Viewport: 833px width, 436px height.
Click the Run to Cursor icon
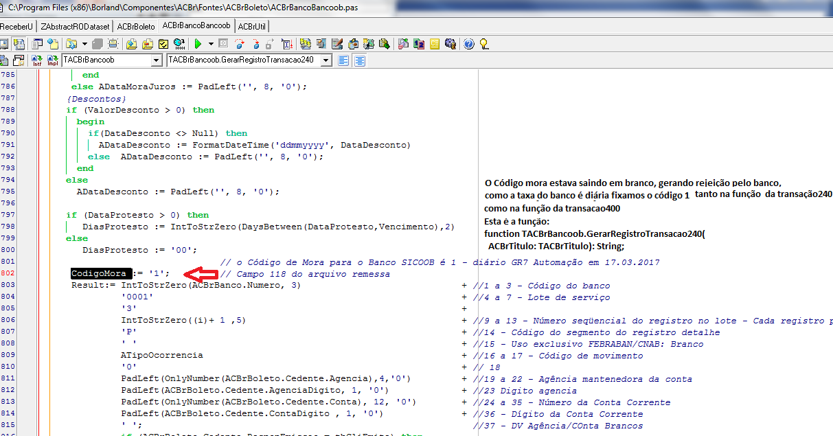(286, 44)
